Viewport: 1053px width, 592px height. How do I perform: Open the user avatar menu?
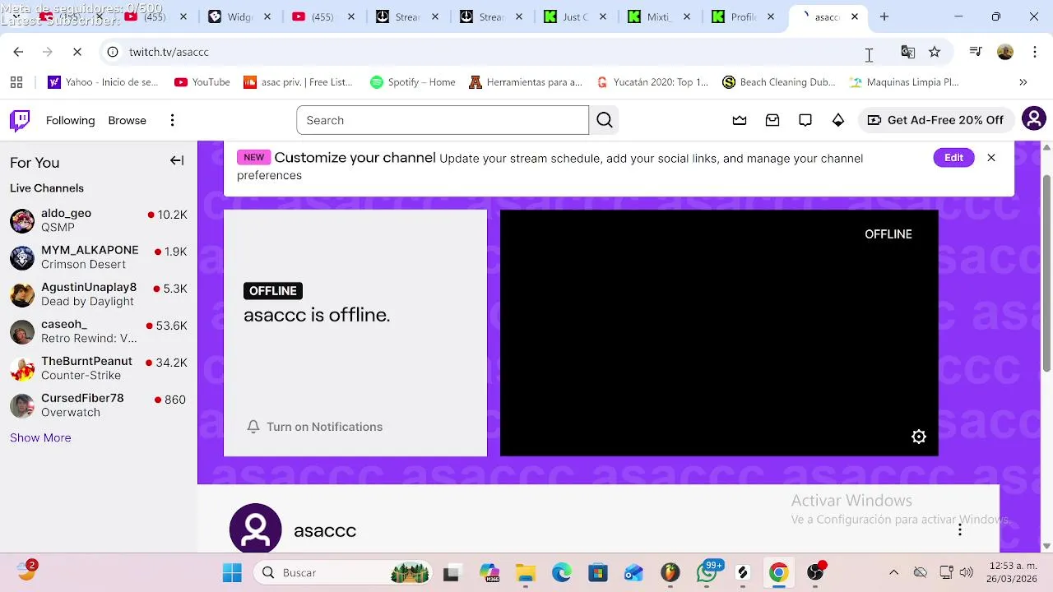(x=1033, y=119)
